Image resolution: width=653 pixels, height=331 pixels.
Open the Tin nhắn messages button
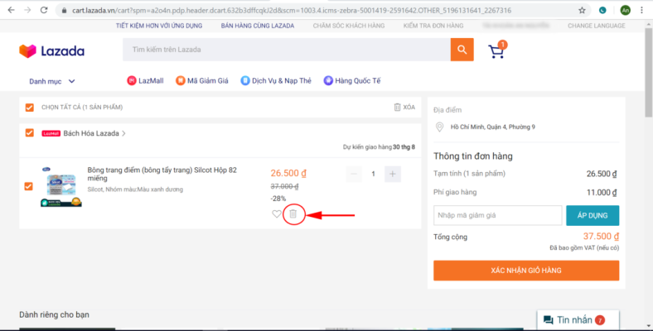tap(578, 320)
